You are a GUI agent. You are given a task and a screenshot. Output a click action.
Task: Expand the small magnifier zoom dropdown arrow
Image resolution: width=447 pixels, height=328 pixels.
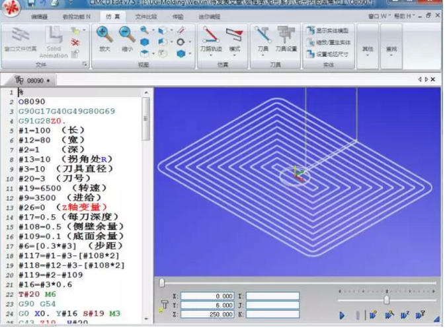click(153, 30)
